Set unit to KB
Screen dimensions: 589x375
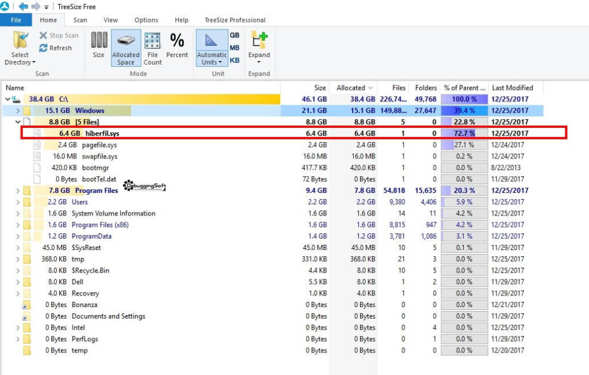(x=235, y=60)
